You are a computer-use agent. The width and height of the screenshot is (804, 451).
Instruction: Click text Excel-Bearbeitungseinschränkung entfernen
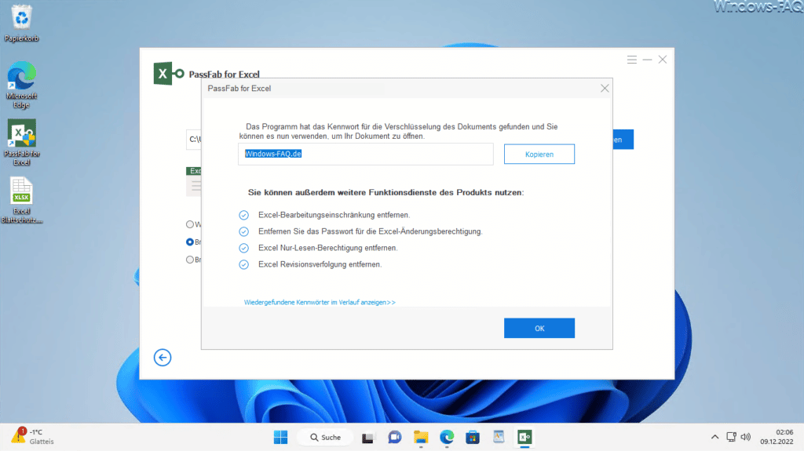pos(334,215)
